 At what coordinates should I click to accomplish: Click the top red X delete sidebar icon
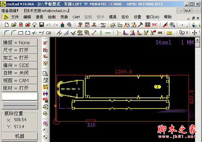click(45, 43)
